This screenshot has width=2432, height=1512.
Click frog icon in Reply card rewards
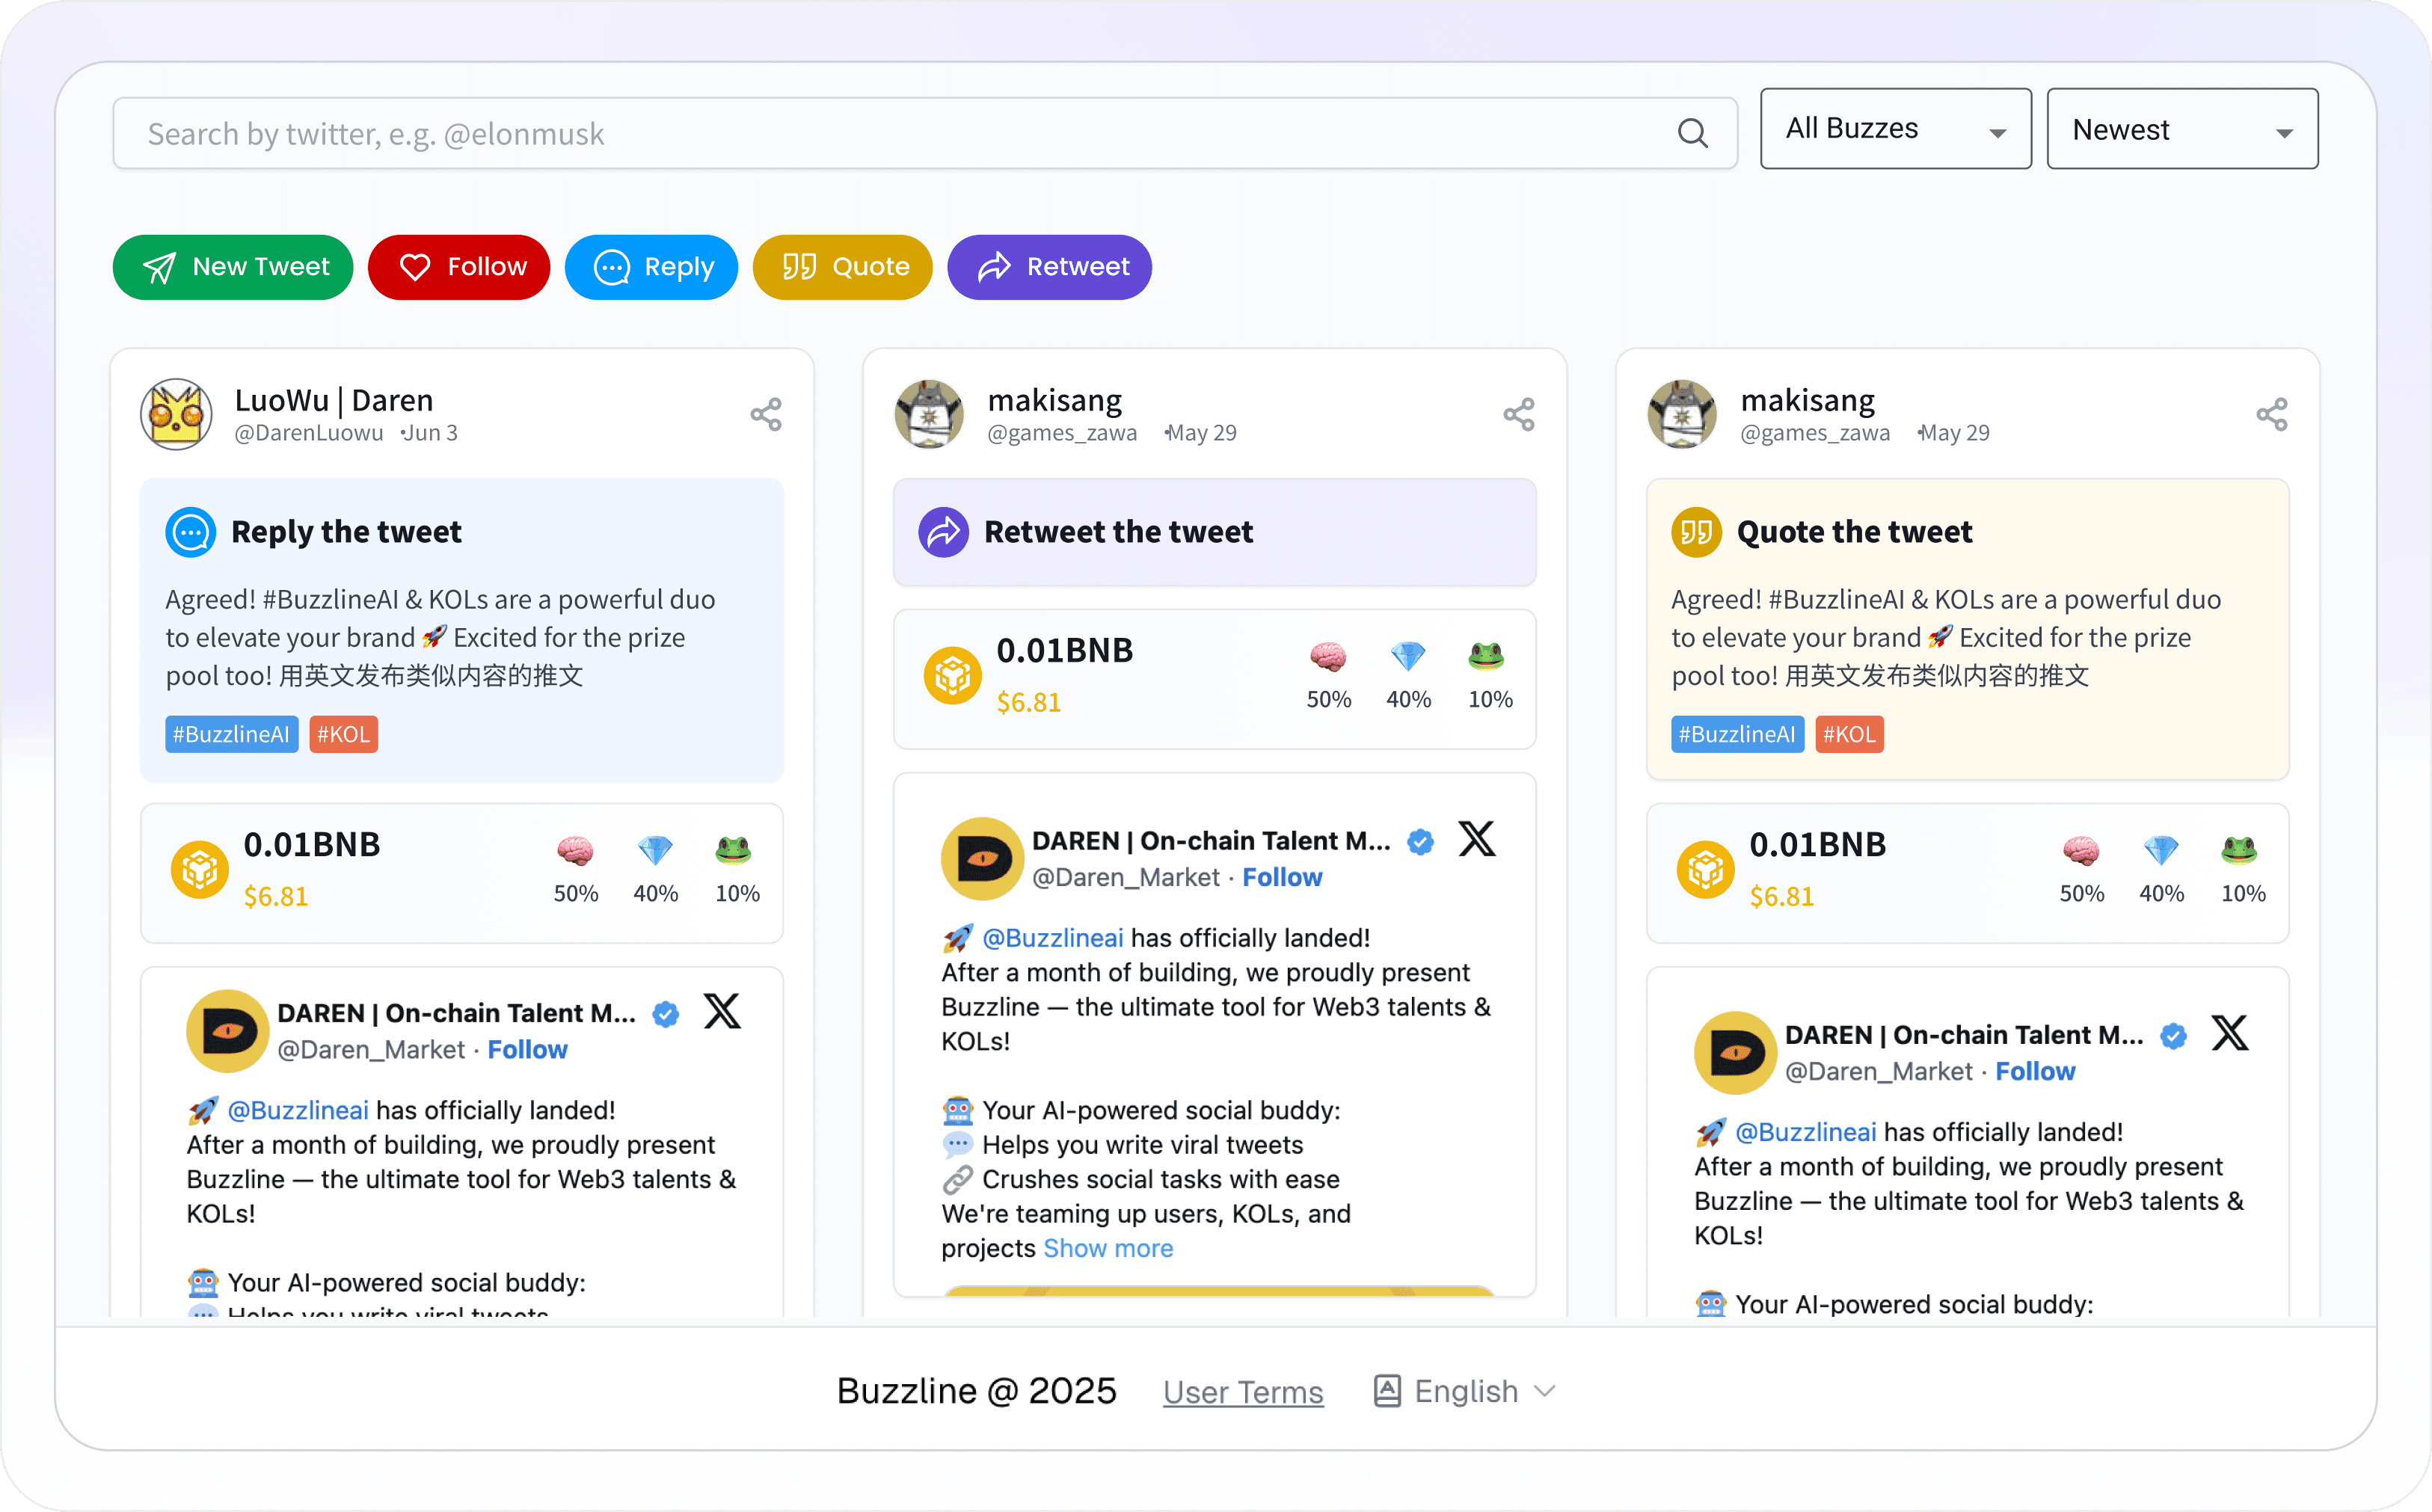[734, 851]
